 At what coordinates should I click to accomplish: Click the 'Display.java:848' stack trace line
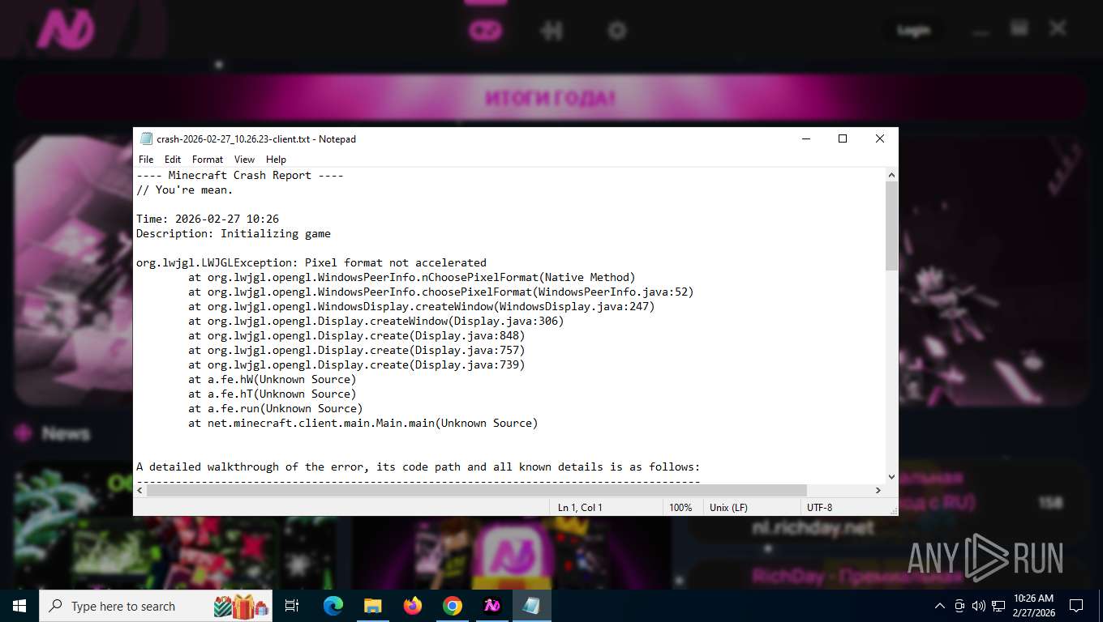click(x=357, y=335)
